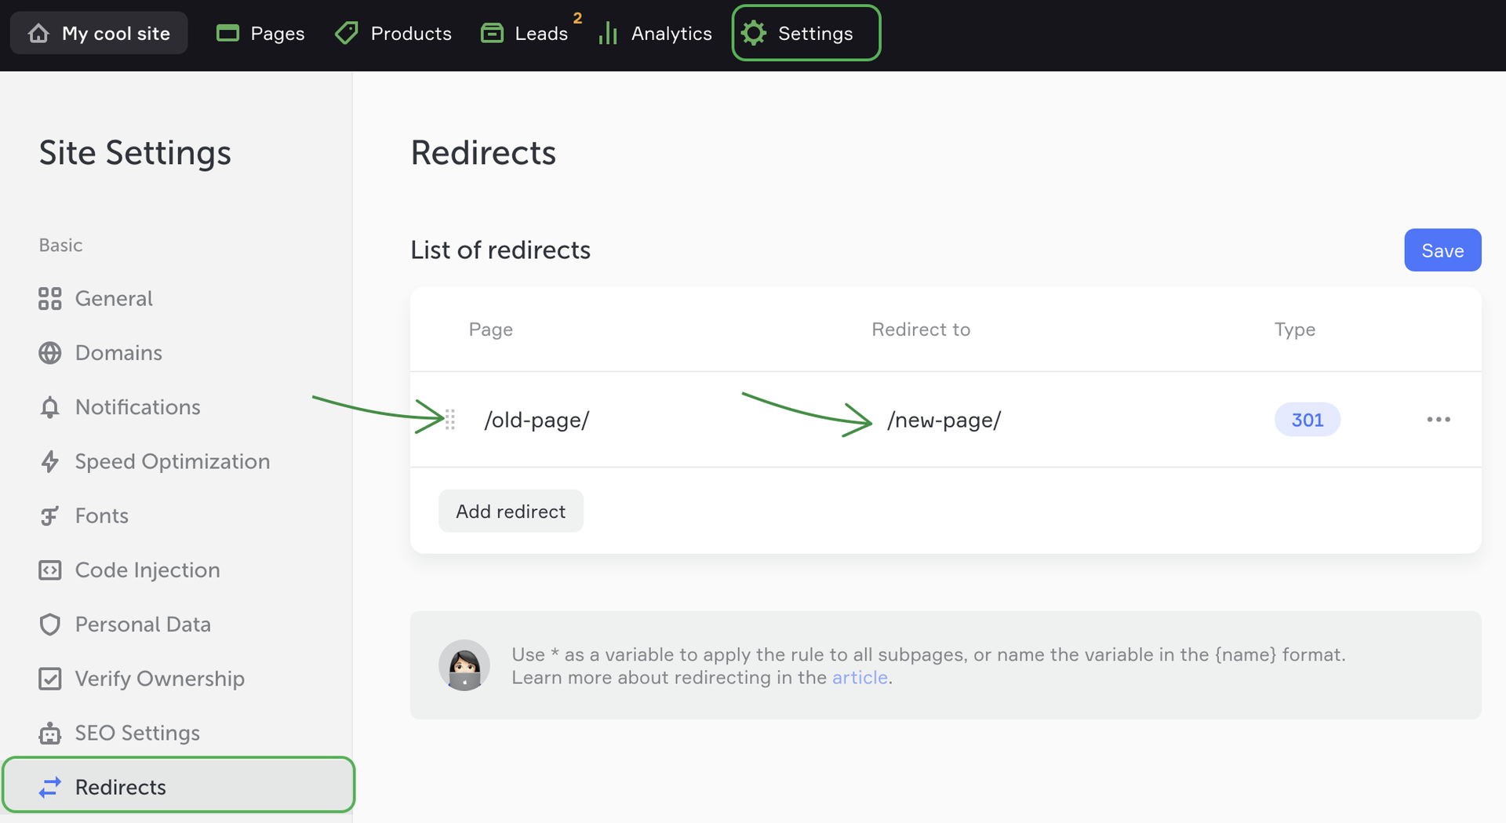Click the Add redirect button
This screenshot has width=1506, height=823.
click(511, 512)
